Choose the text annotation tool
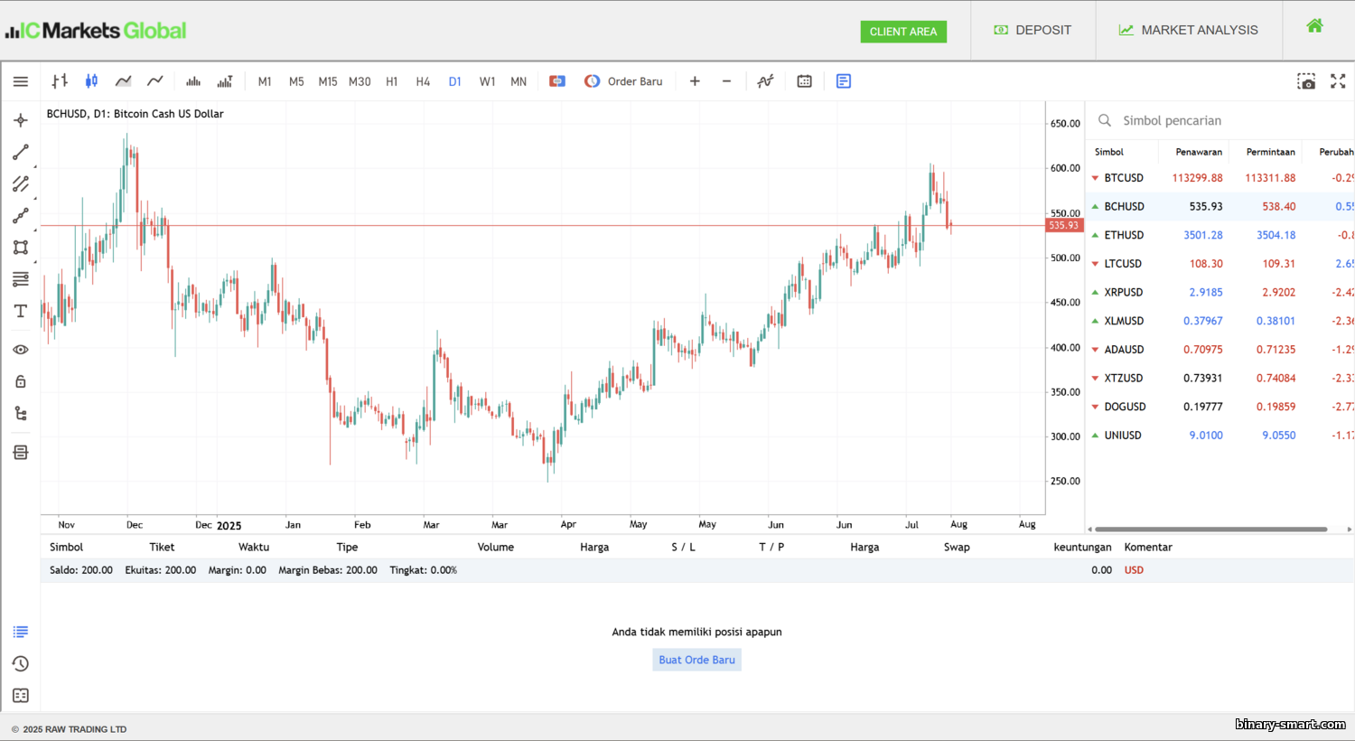Image resolution: width=1355 pixels, height=741 pixels. (x=21, y=311)
